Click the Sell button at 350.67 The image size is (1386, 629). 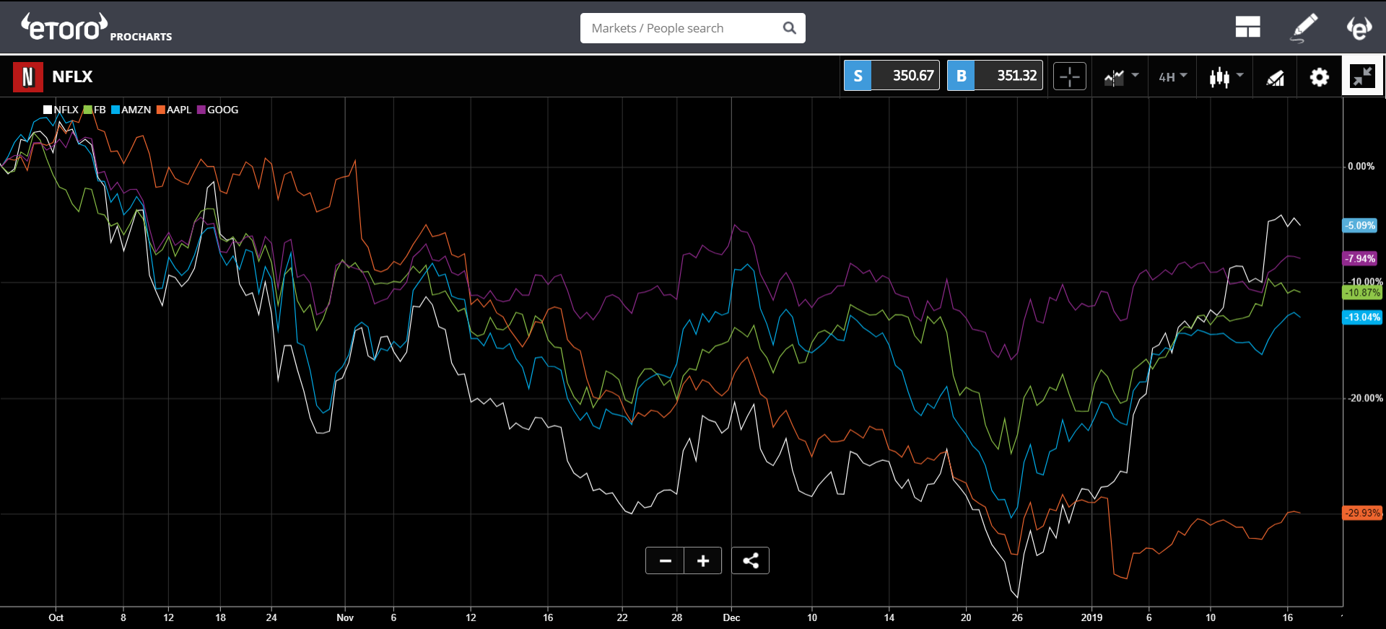click(891, 76)
